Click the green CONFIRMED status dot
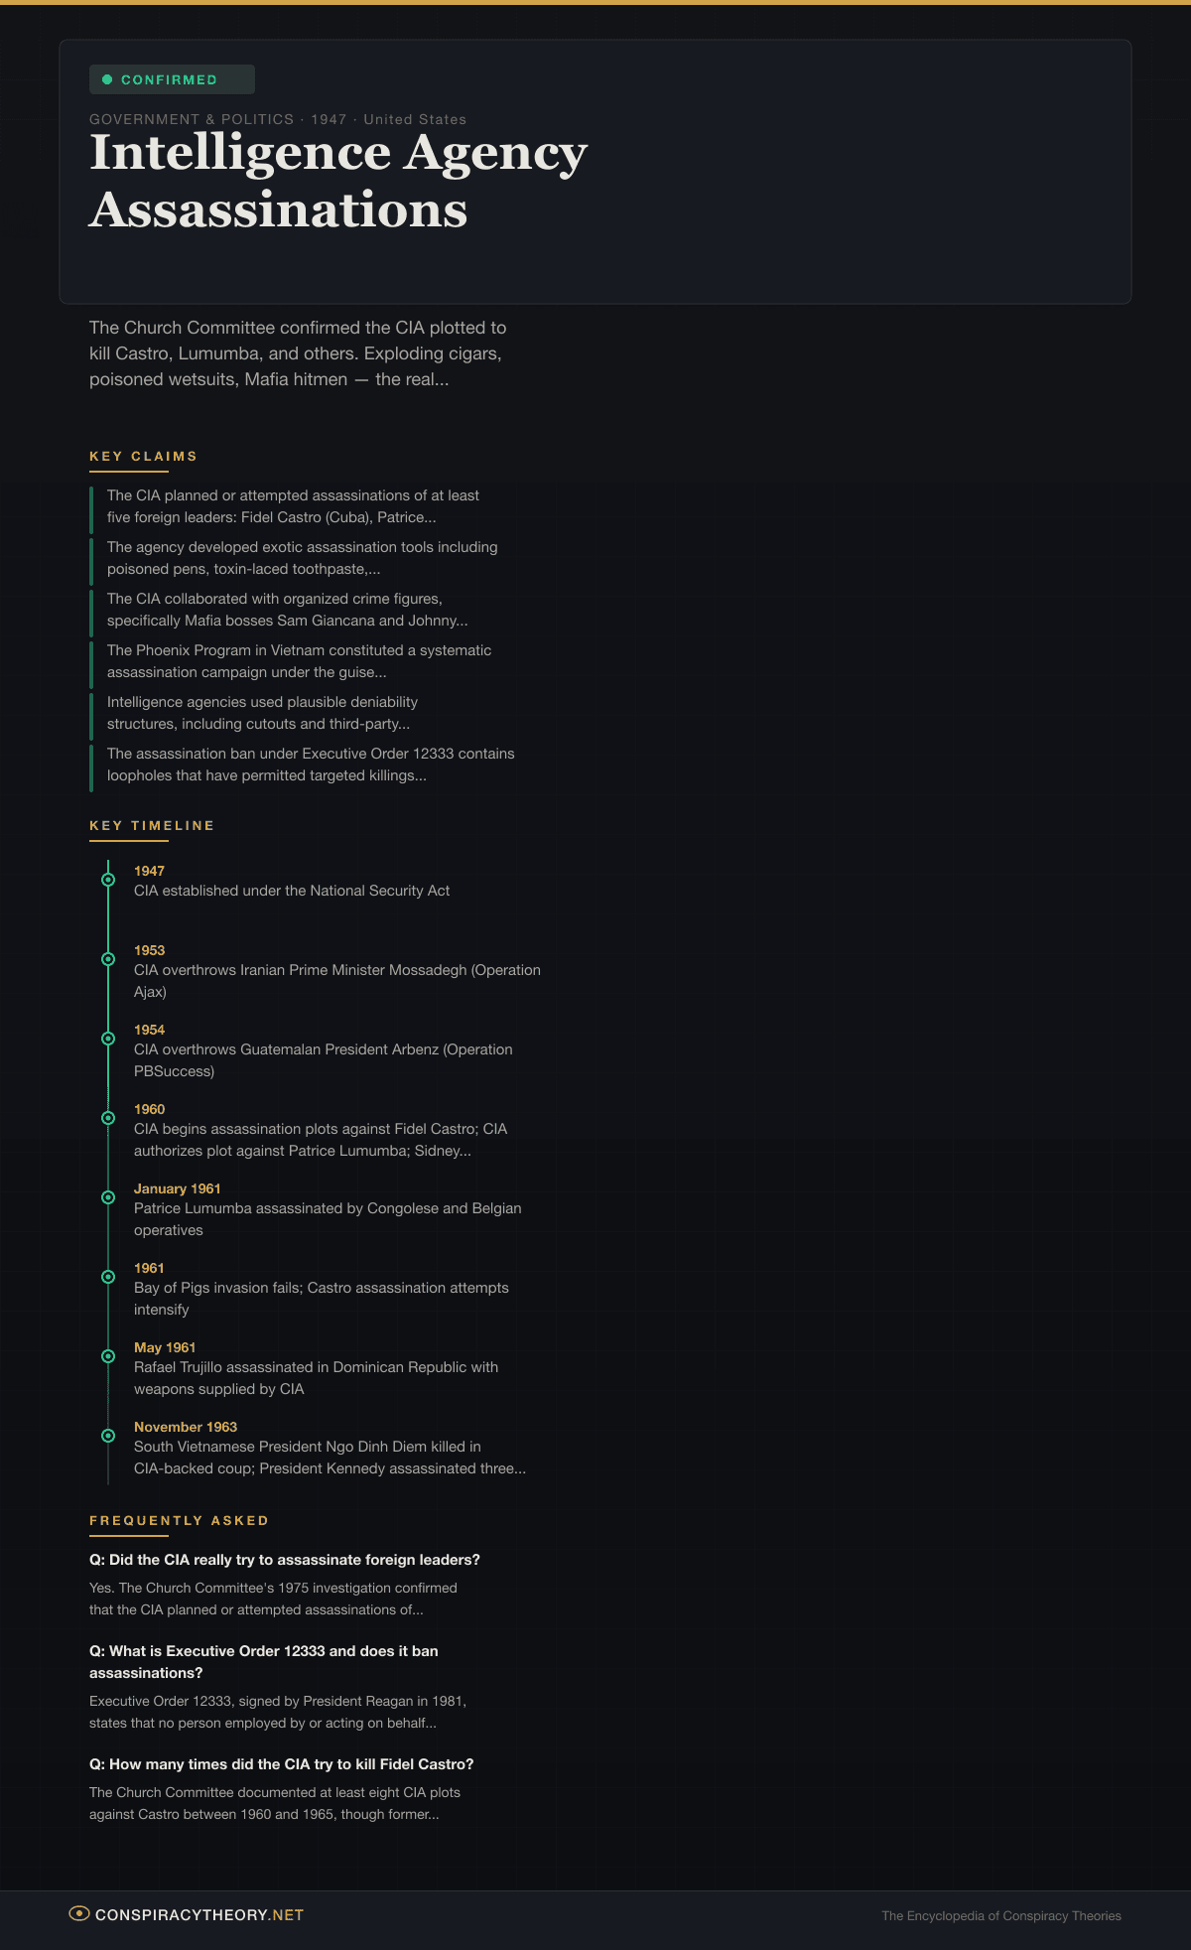1191x1950 pixels. [x=107, y=79]
